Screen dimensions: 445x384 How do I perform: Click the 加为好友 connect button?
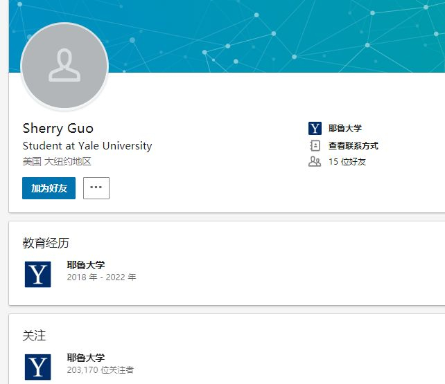49,188
